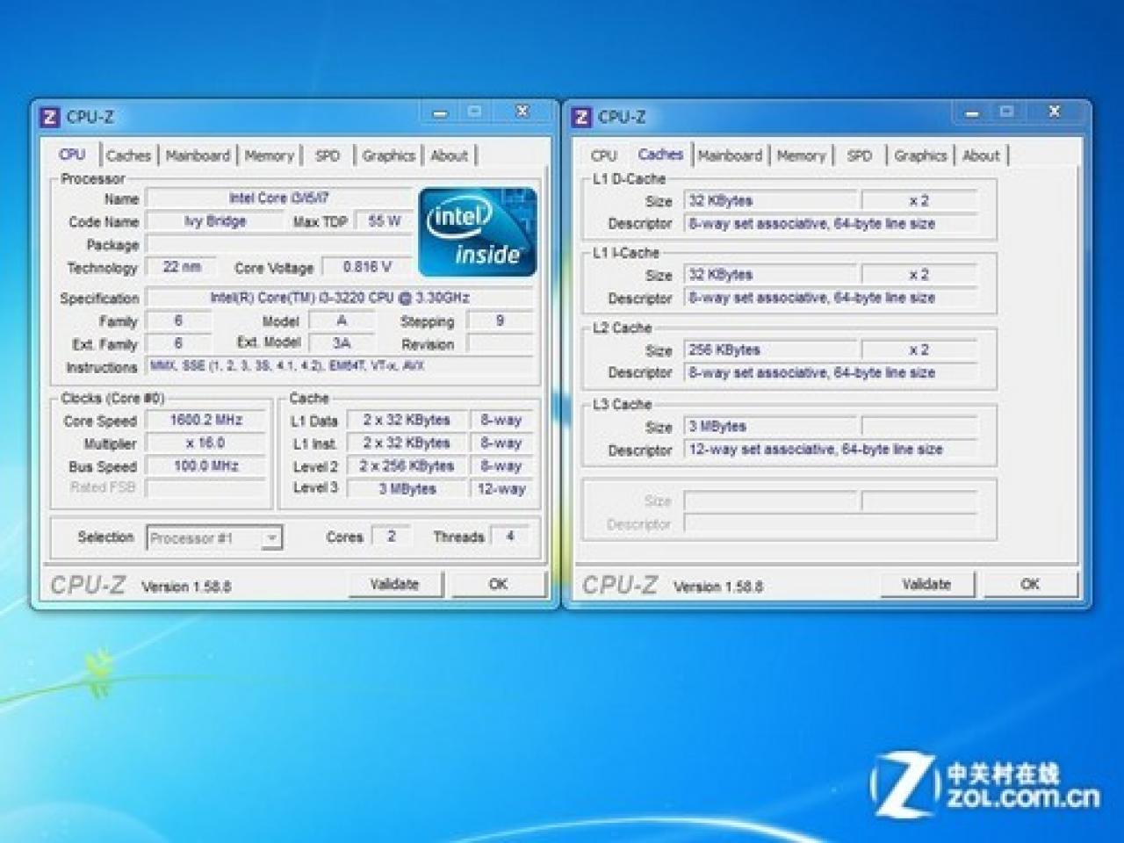1124x843 pixels.
Task: Open SPD tab in right CPU-Z window
Action: click(x=860, y=155)
